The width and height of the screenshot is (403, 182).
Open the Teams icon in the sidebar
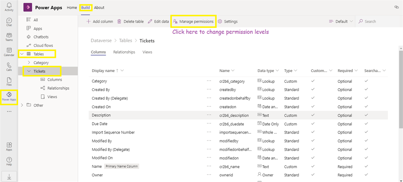pos(9,37)
